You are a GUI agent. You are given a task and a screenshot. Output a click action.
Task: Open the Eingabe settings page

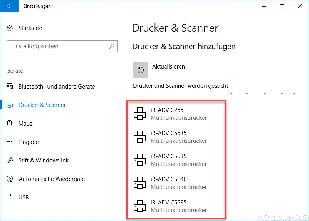[x=29, y=142]
